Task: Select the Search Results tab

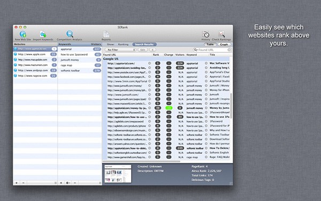Action: pos(144,44)
